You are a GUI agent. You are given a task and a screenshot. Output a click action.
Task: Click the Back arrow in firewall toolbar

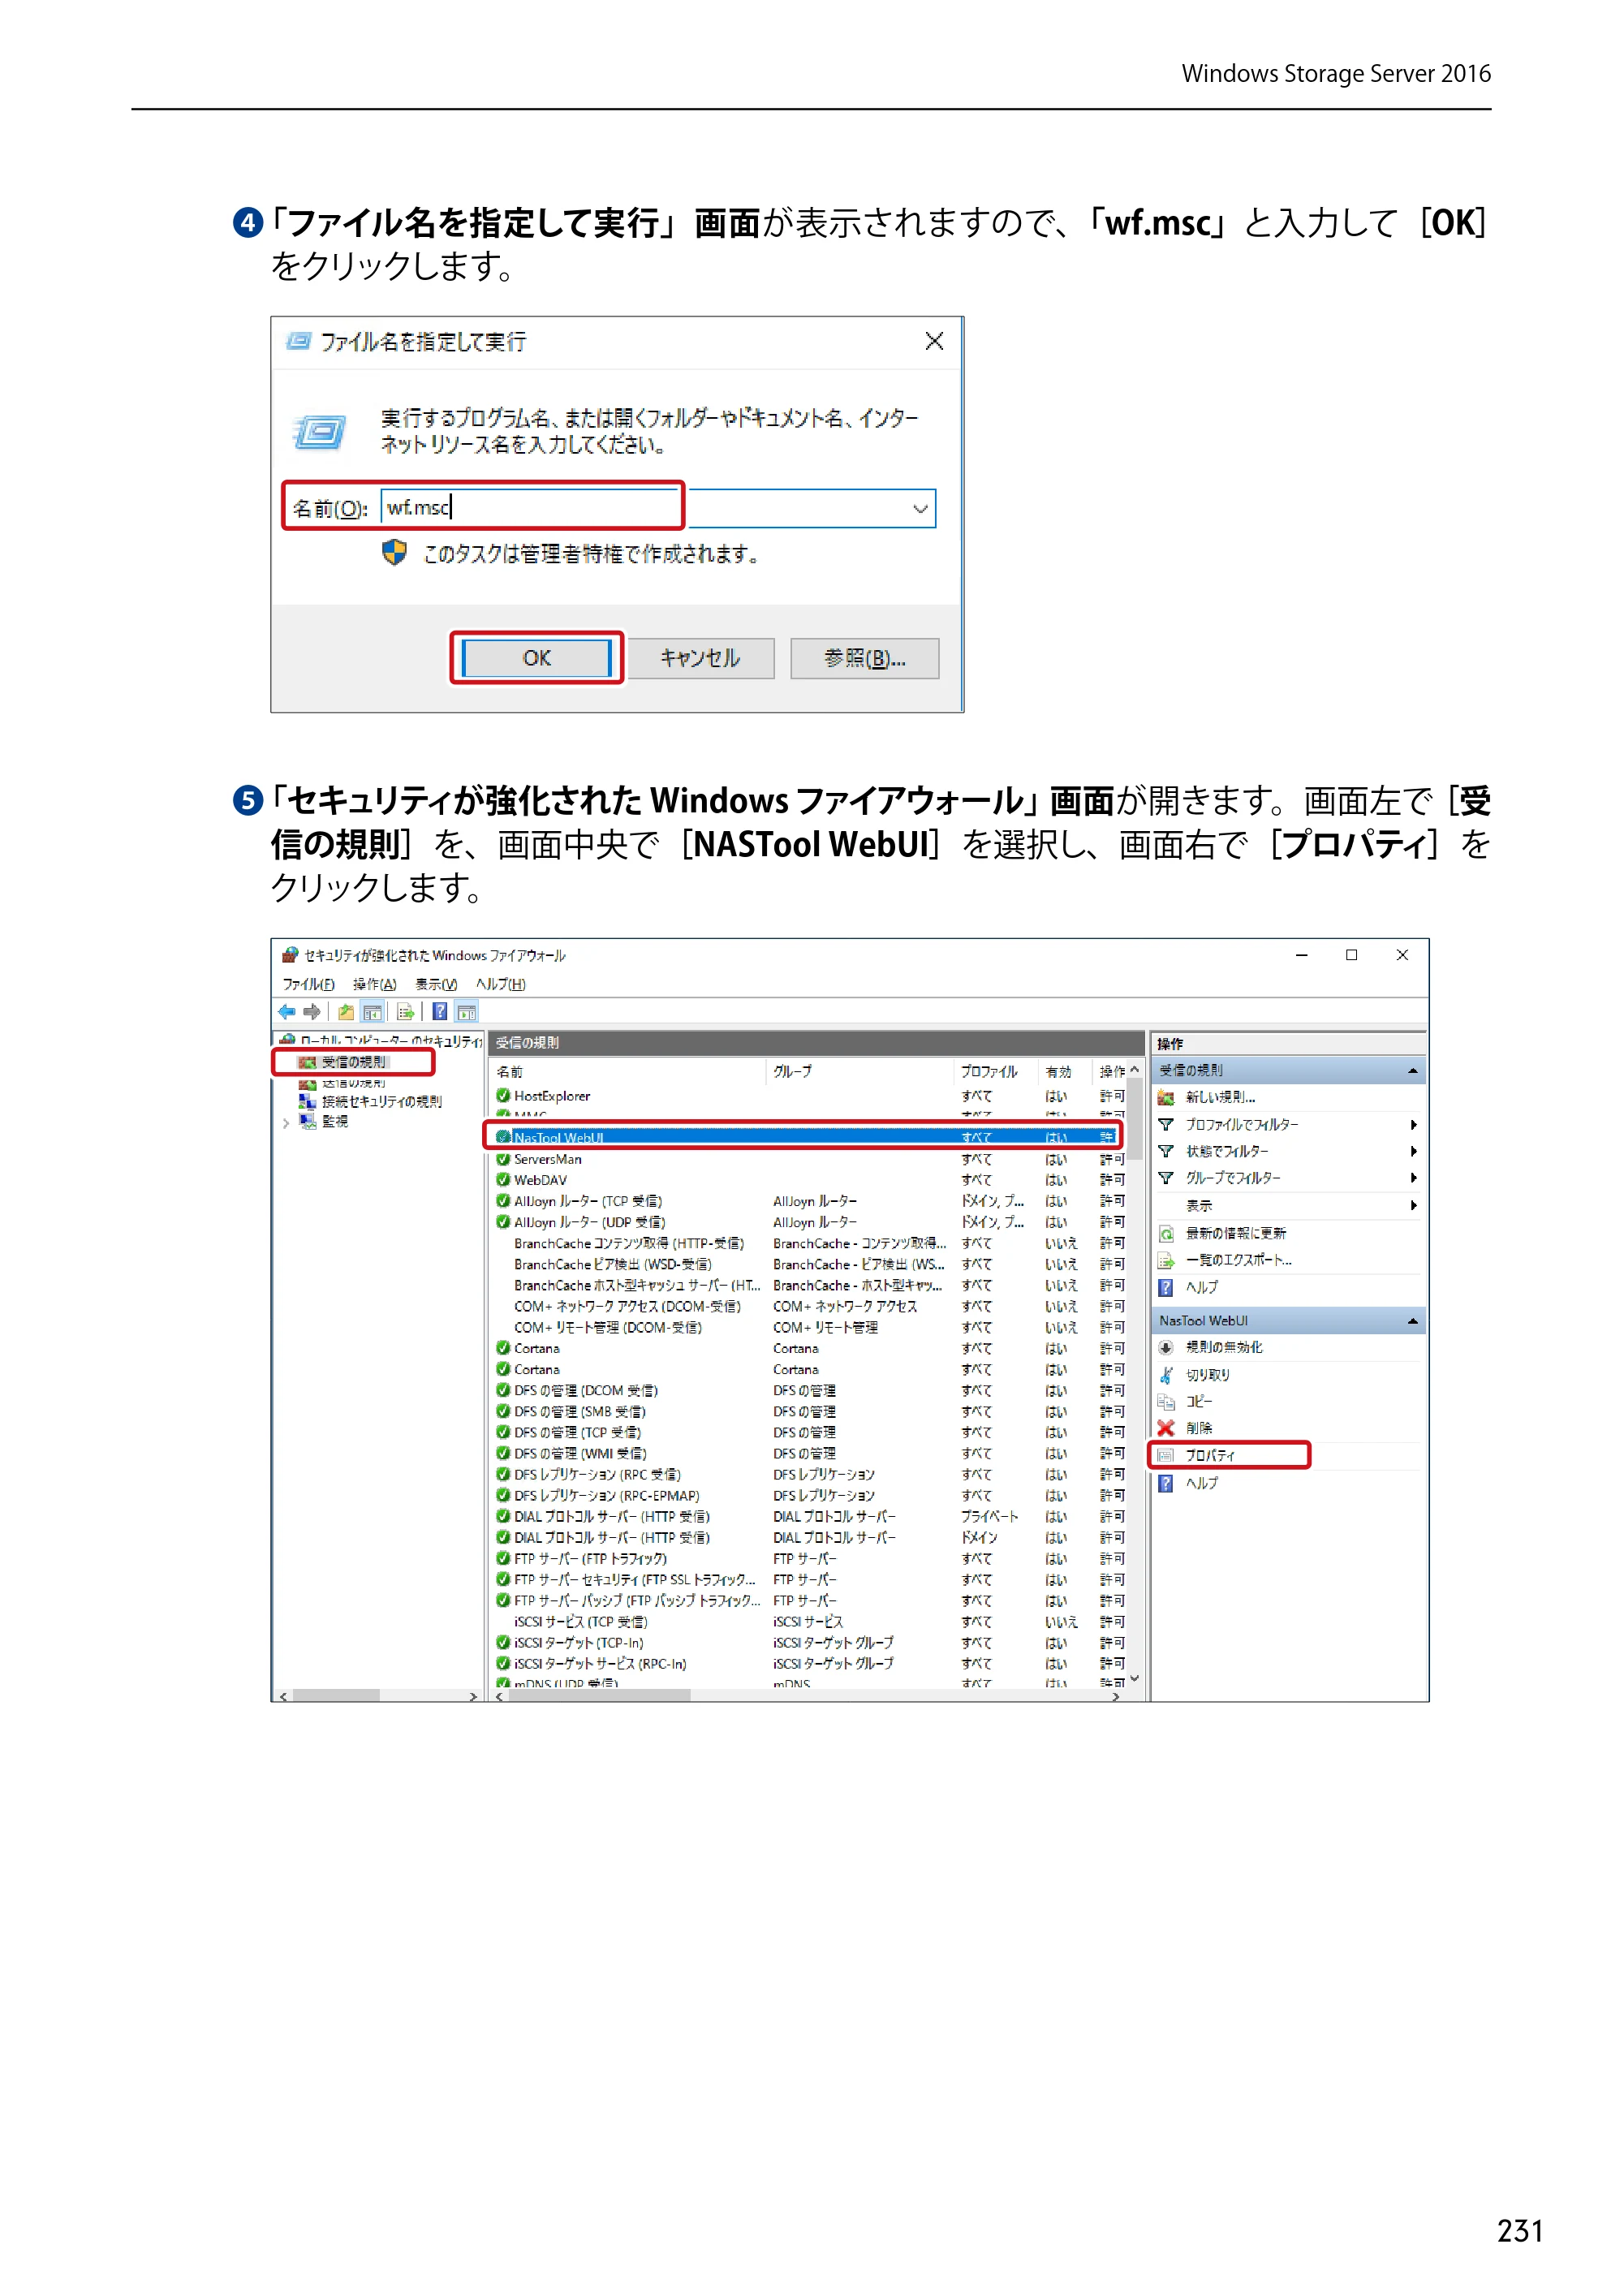tap(287, 1011)
